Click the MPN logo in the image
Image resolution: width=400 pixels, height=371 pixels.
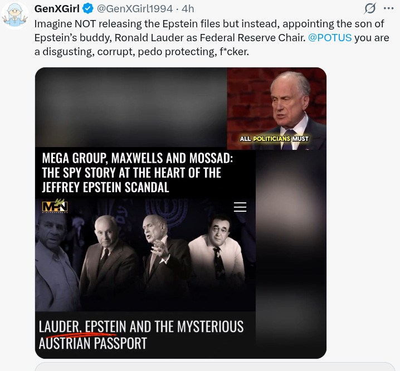point(55,206)
